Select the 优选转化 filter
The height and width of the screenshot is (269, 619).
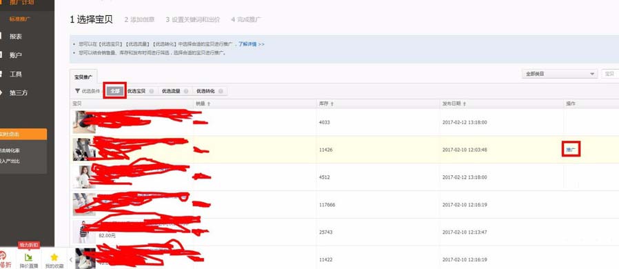[205, 91]
